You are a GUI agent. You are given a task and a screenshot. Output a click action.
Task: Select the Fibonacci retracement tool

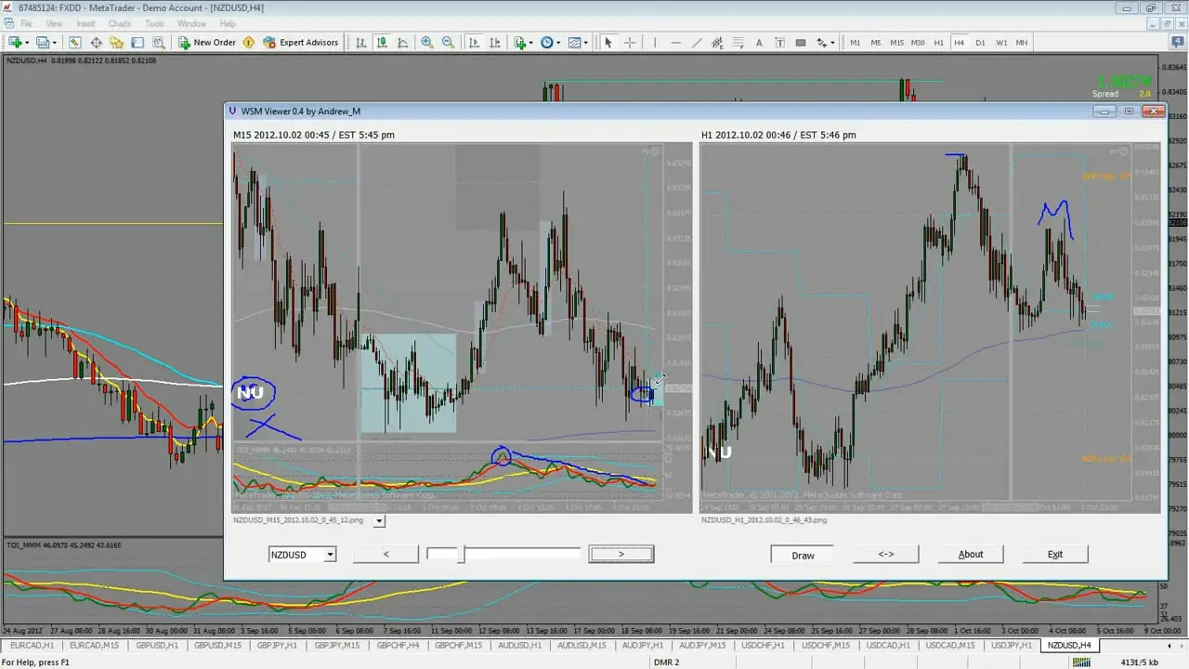[x=738, y=43]
